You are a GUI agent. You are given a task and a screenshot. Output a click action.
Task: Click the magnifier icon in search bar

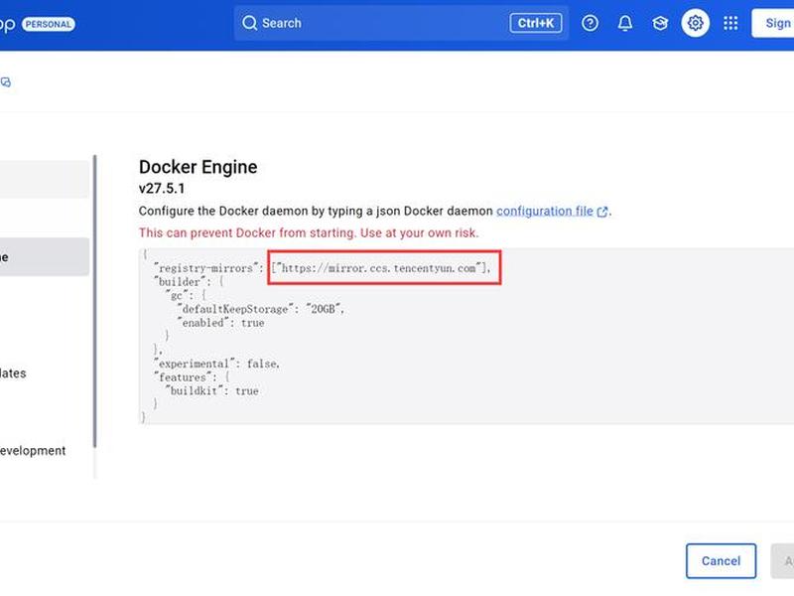249,23
